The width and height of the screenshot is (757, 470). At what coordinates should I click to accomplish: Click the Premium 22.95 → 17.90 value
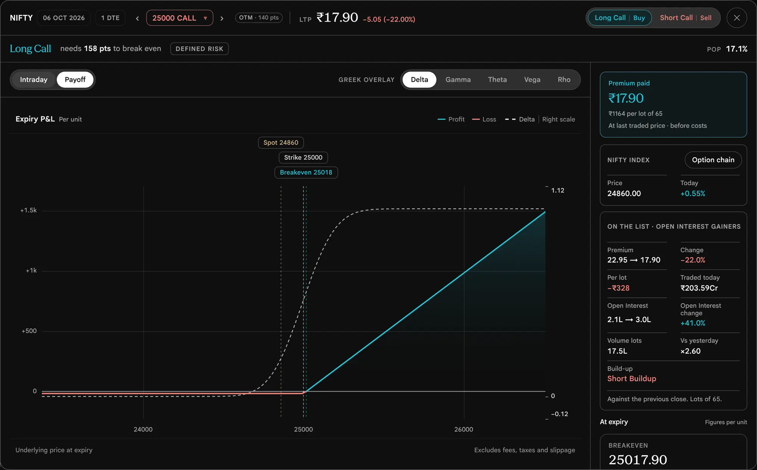point(634,260)
